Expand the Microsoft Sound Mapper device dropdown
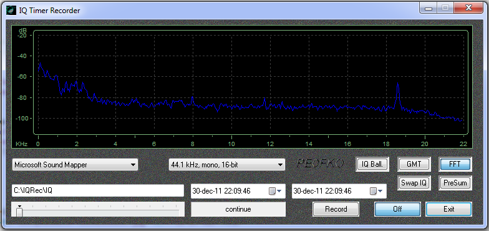 pyautogui.click(x=75, y=165)
